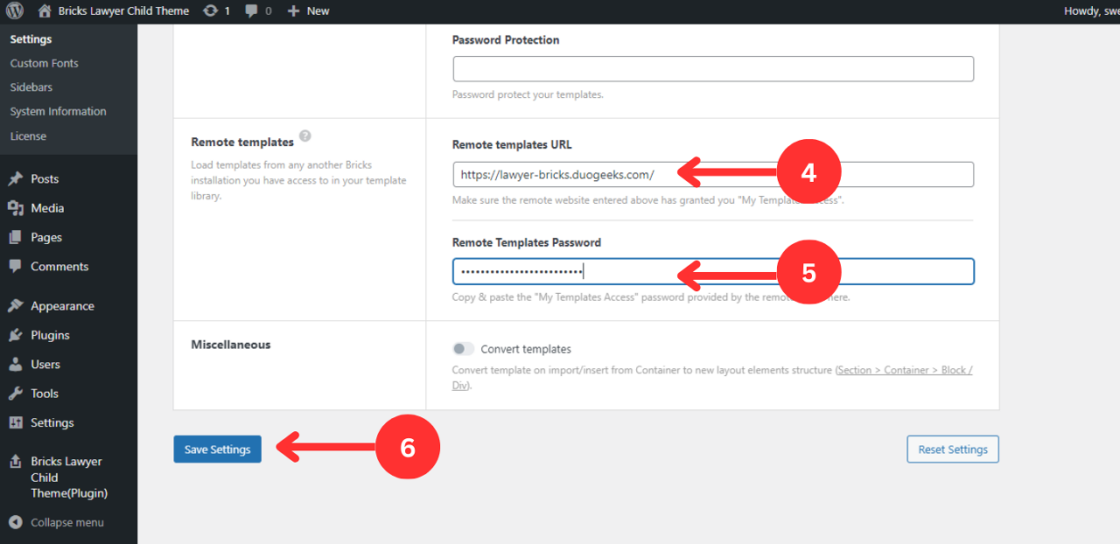Open comments via speech bubble icon showing 0

click(x=252, y=10)
